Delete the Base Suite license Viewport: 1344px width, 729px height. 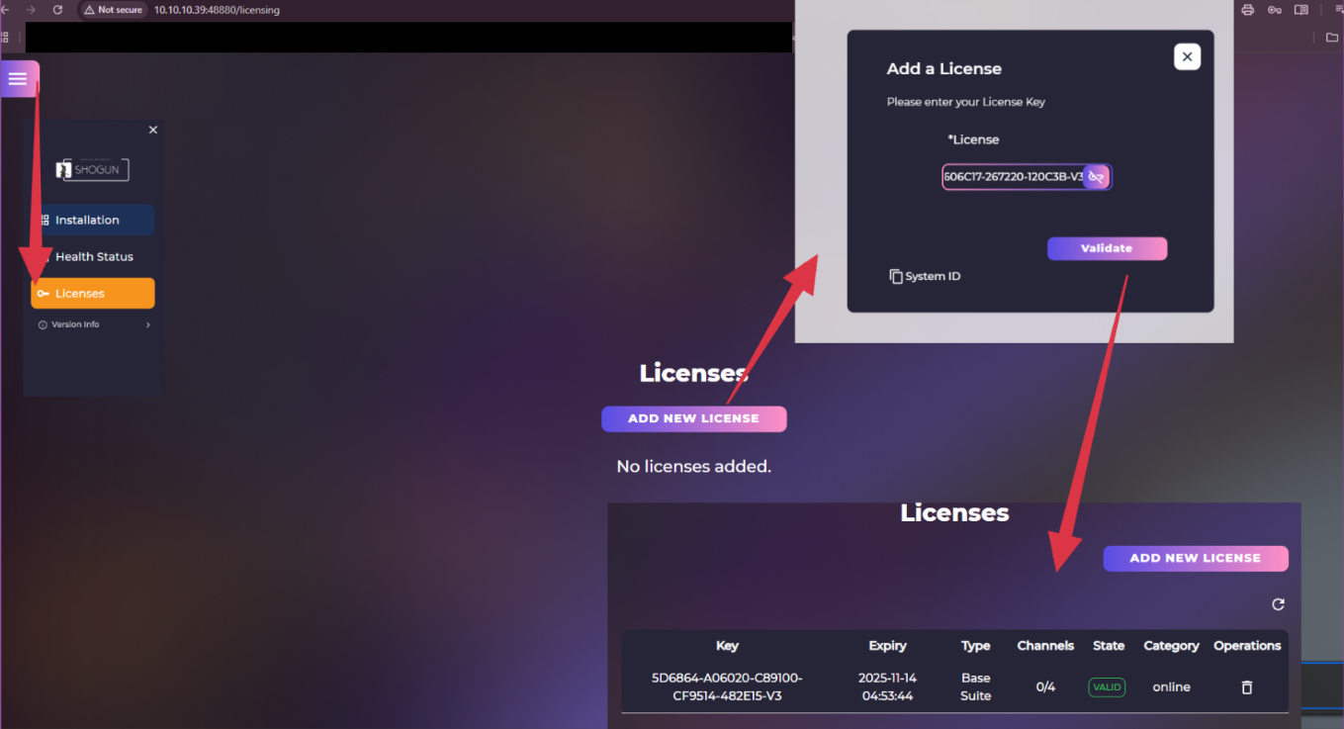[1246, 687]
